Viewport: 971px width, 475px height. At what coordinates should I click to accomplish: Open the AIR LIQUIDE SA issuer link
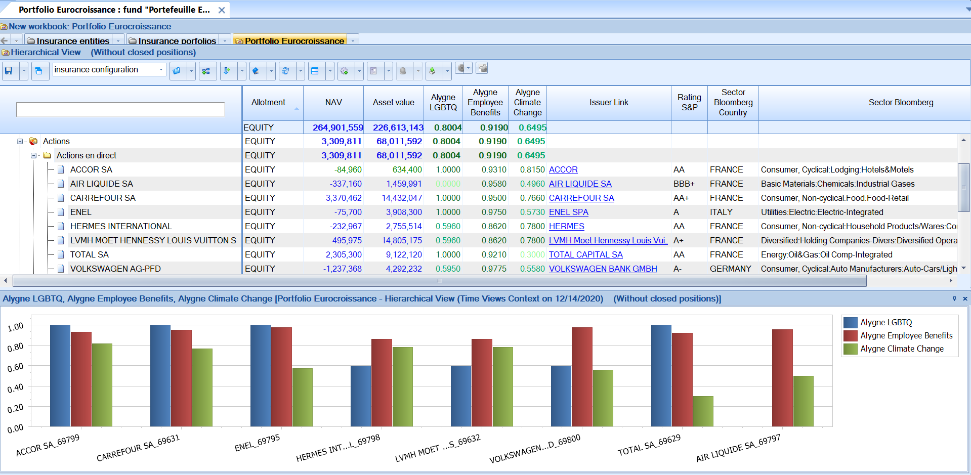[x=580, y=184]
